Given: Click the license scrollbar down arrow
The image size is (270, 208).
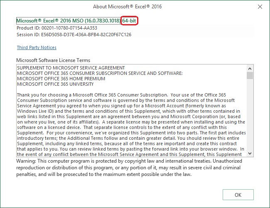Looking at the screenshot, I should [250, 154].
